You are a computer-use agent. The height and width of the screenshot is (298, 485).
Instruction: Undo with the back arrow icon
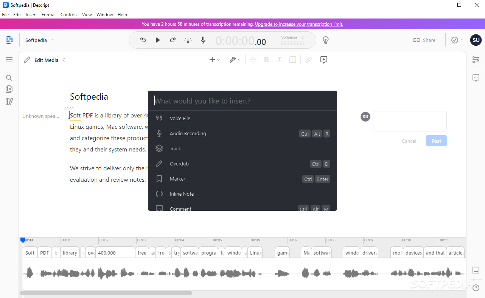143,40
